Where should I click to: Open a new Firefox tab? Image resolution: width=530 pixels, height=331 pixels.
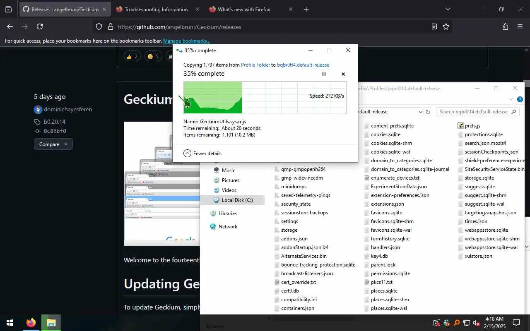(x=306, y=9)
